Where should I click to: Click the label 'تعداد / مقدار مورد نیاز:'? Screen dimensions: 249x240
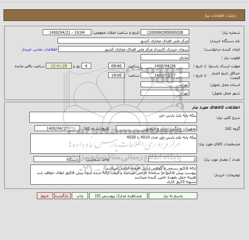click(x=222, y=159)
